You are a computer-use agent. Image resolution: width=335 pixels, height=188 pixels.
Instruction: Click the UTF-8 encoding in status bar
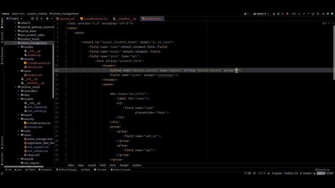(262, 173)
